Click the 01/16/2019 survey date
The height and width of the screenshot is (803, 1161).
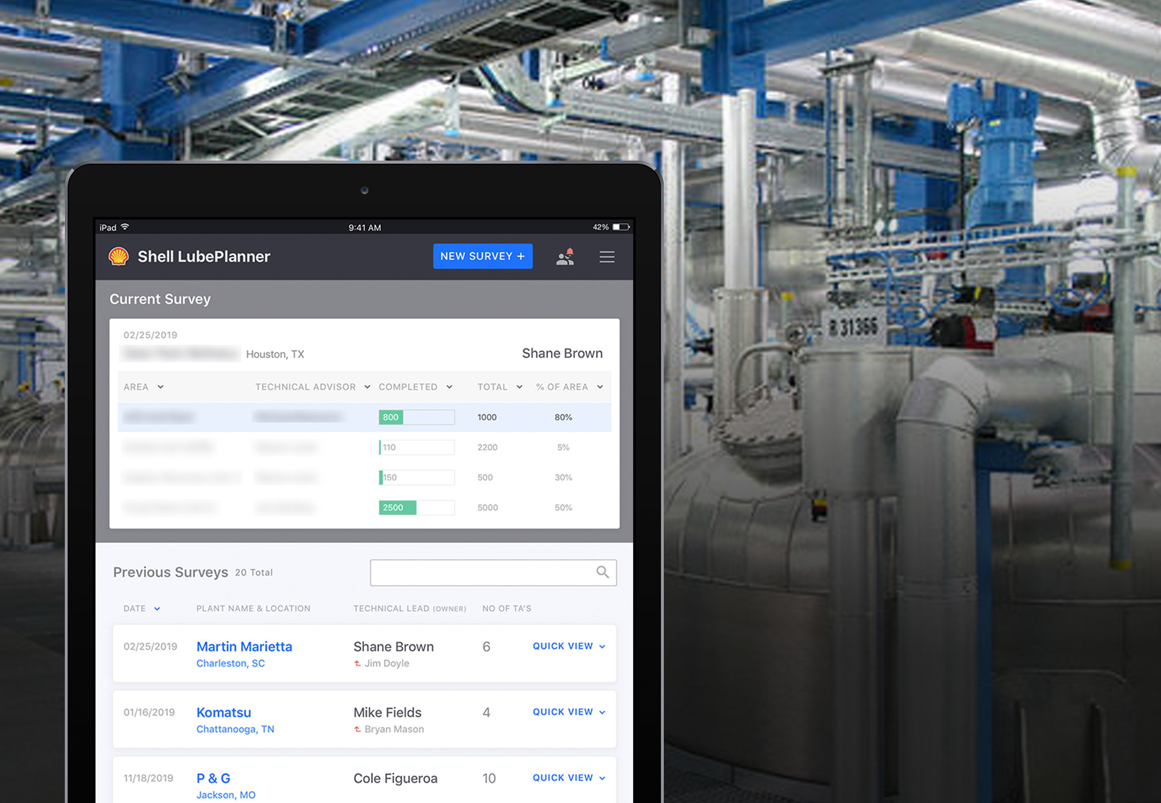click(x=149, y=713)
